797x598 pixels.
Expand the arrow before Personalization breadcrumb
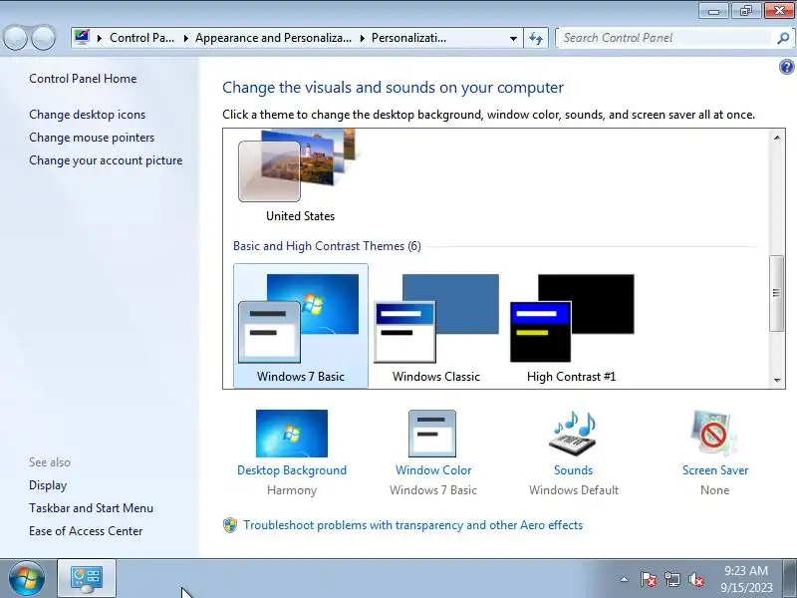(363, 38)
